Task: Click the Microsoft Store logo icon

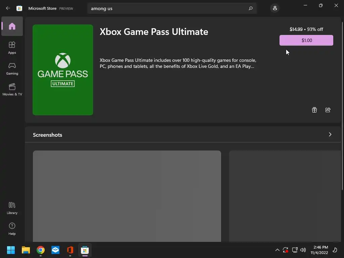Action: tap(19, 8)
